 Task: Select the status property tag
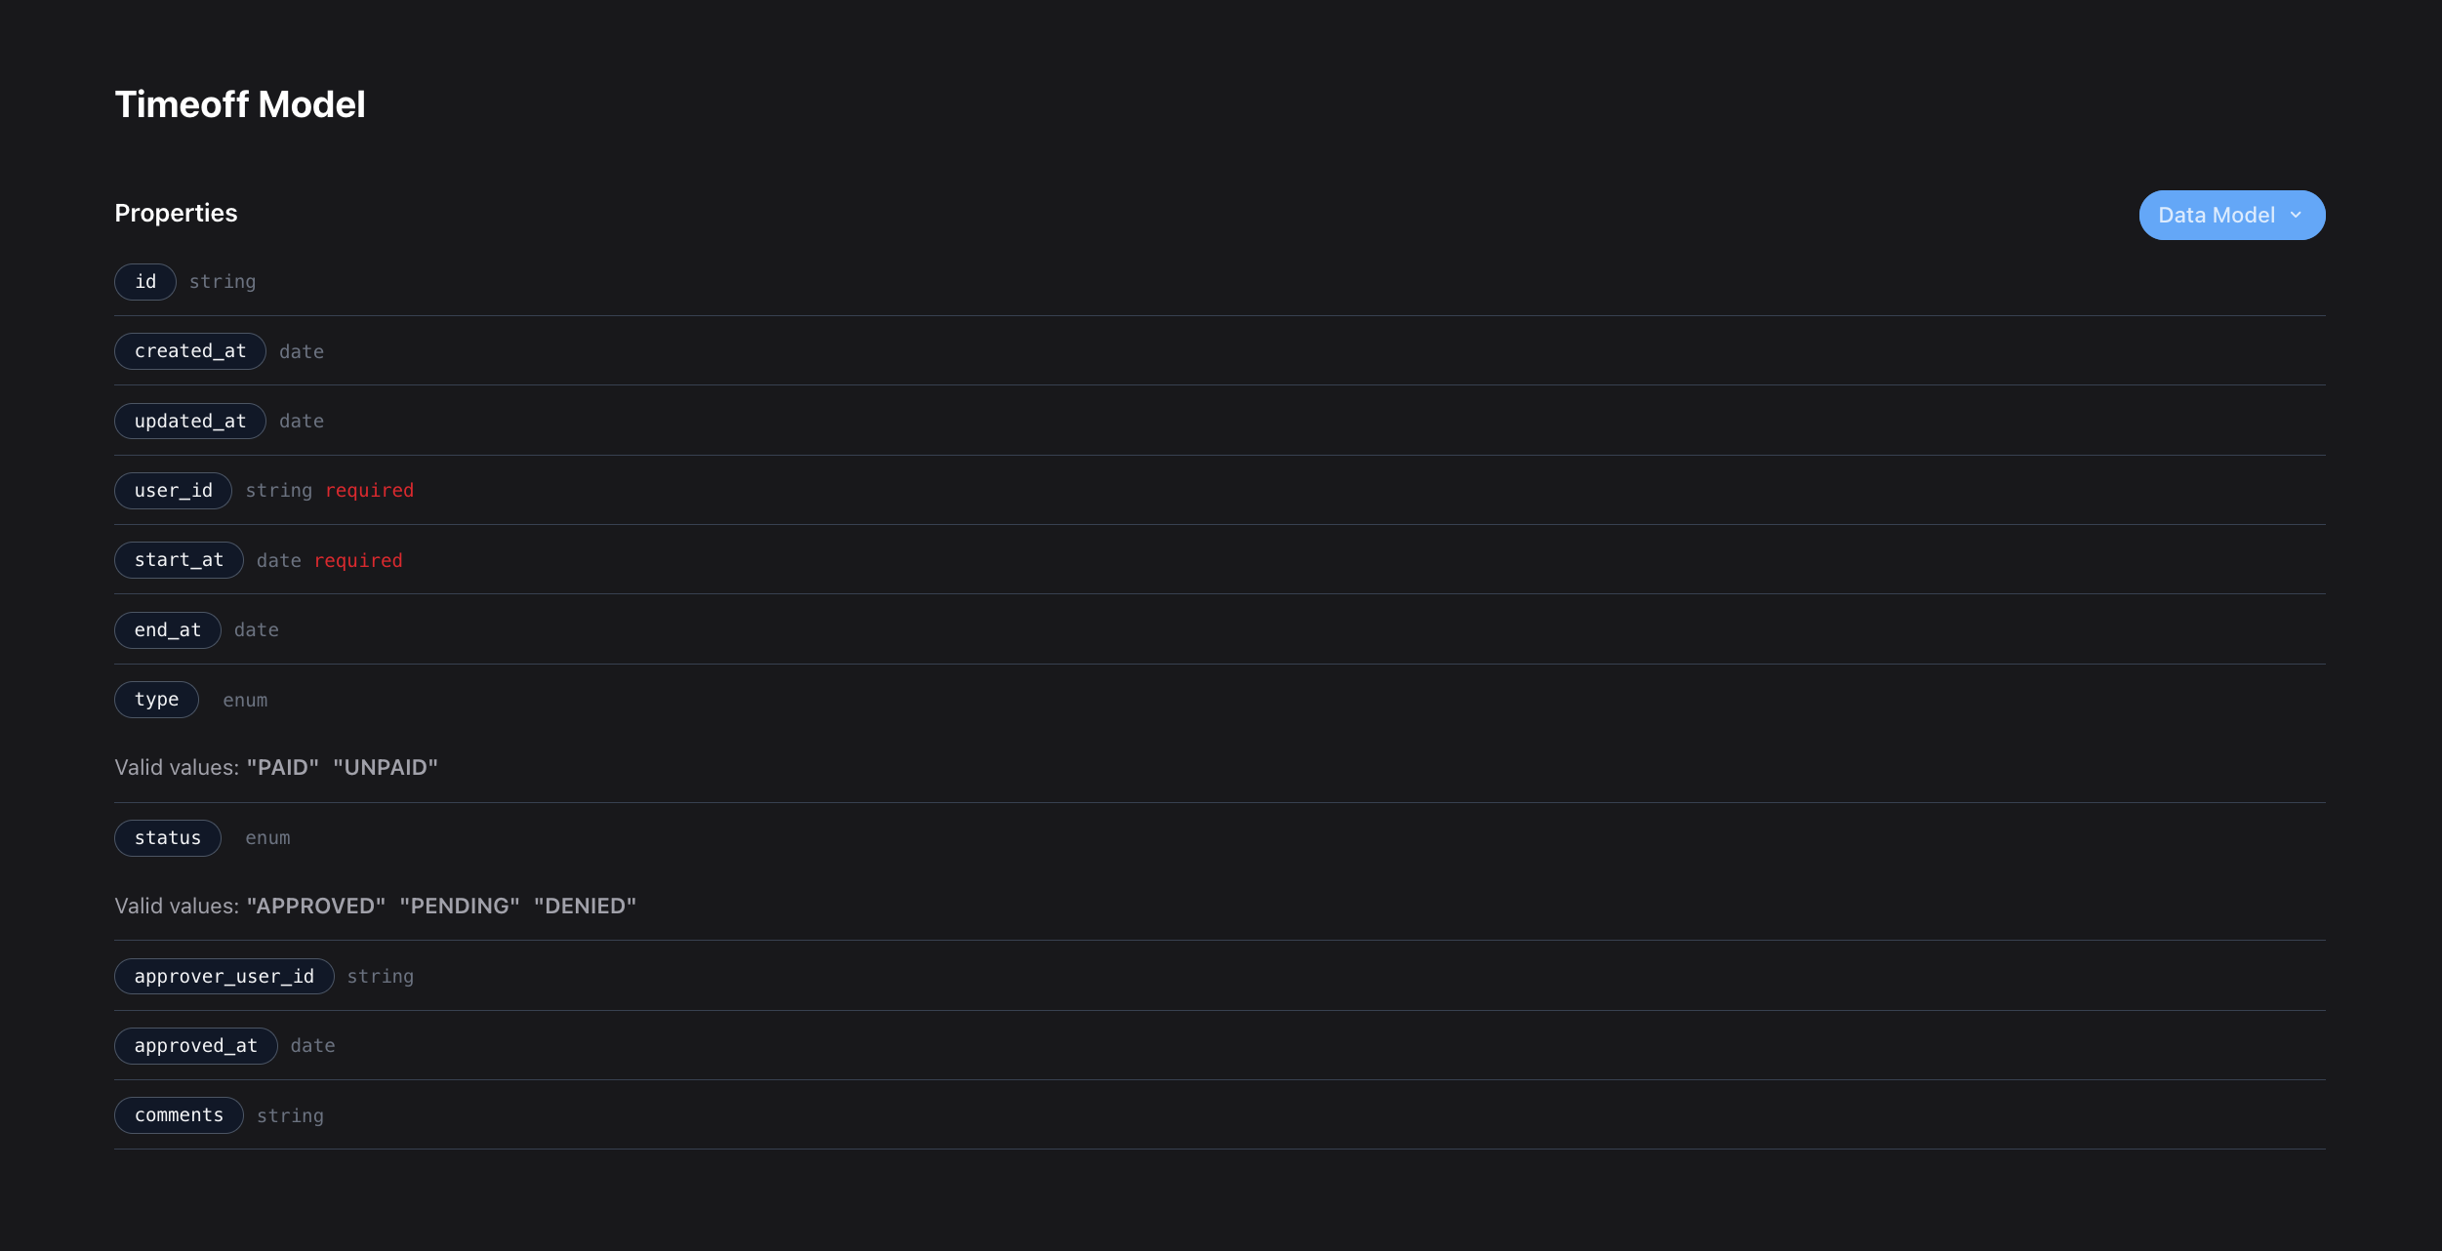(x=168, y=838)
